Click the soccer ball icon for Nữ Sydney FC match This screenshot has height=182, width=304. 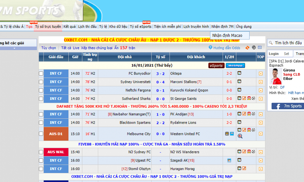[x=254, y=151]
